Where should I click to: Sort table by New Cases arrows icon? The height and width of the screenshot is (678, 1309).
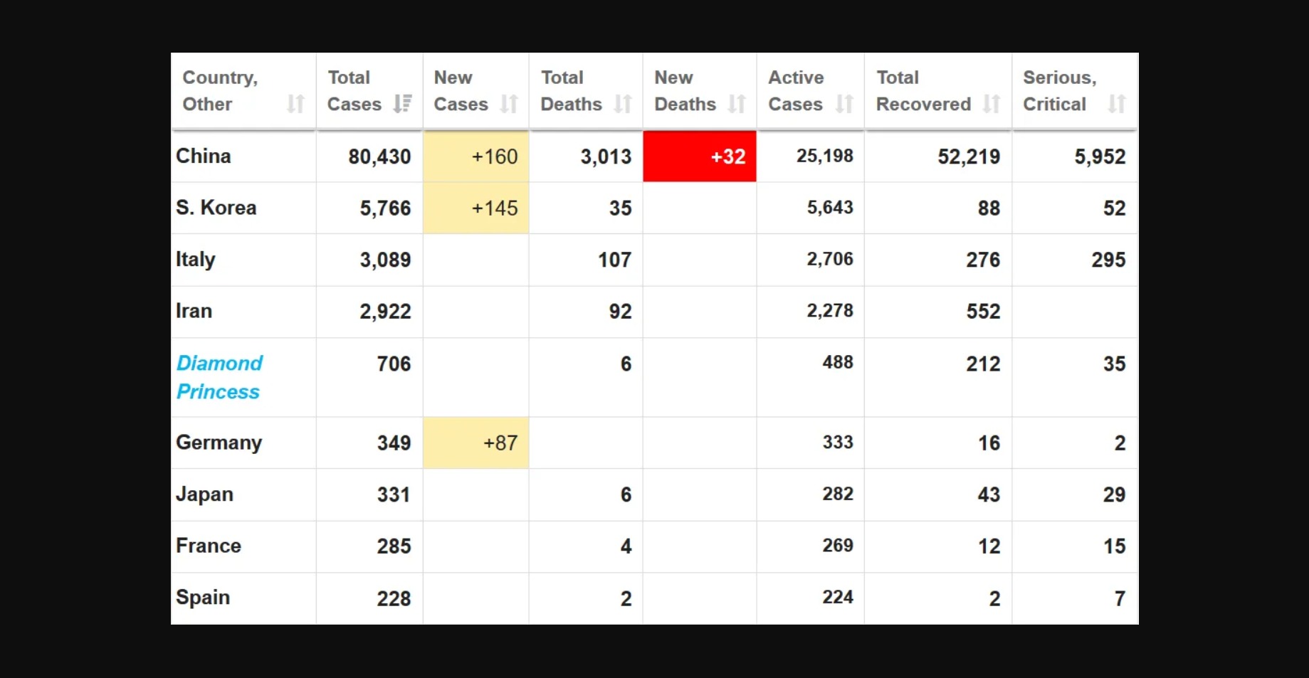click(509, 105)
